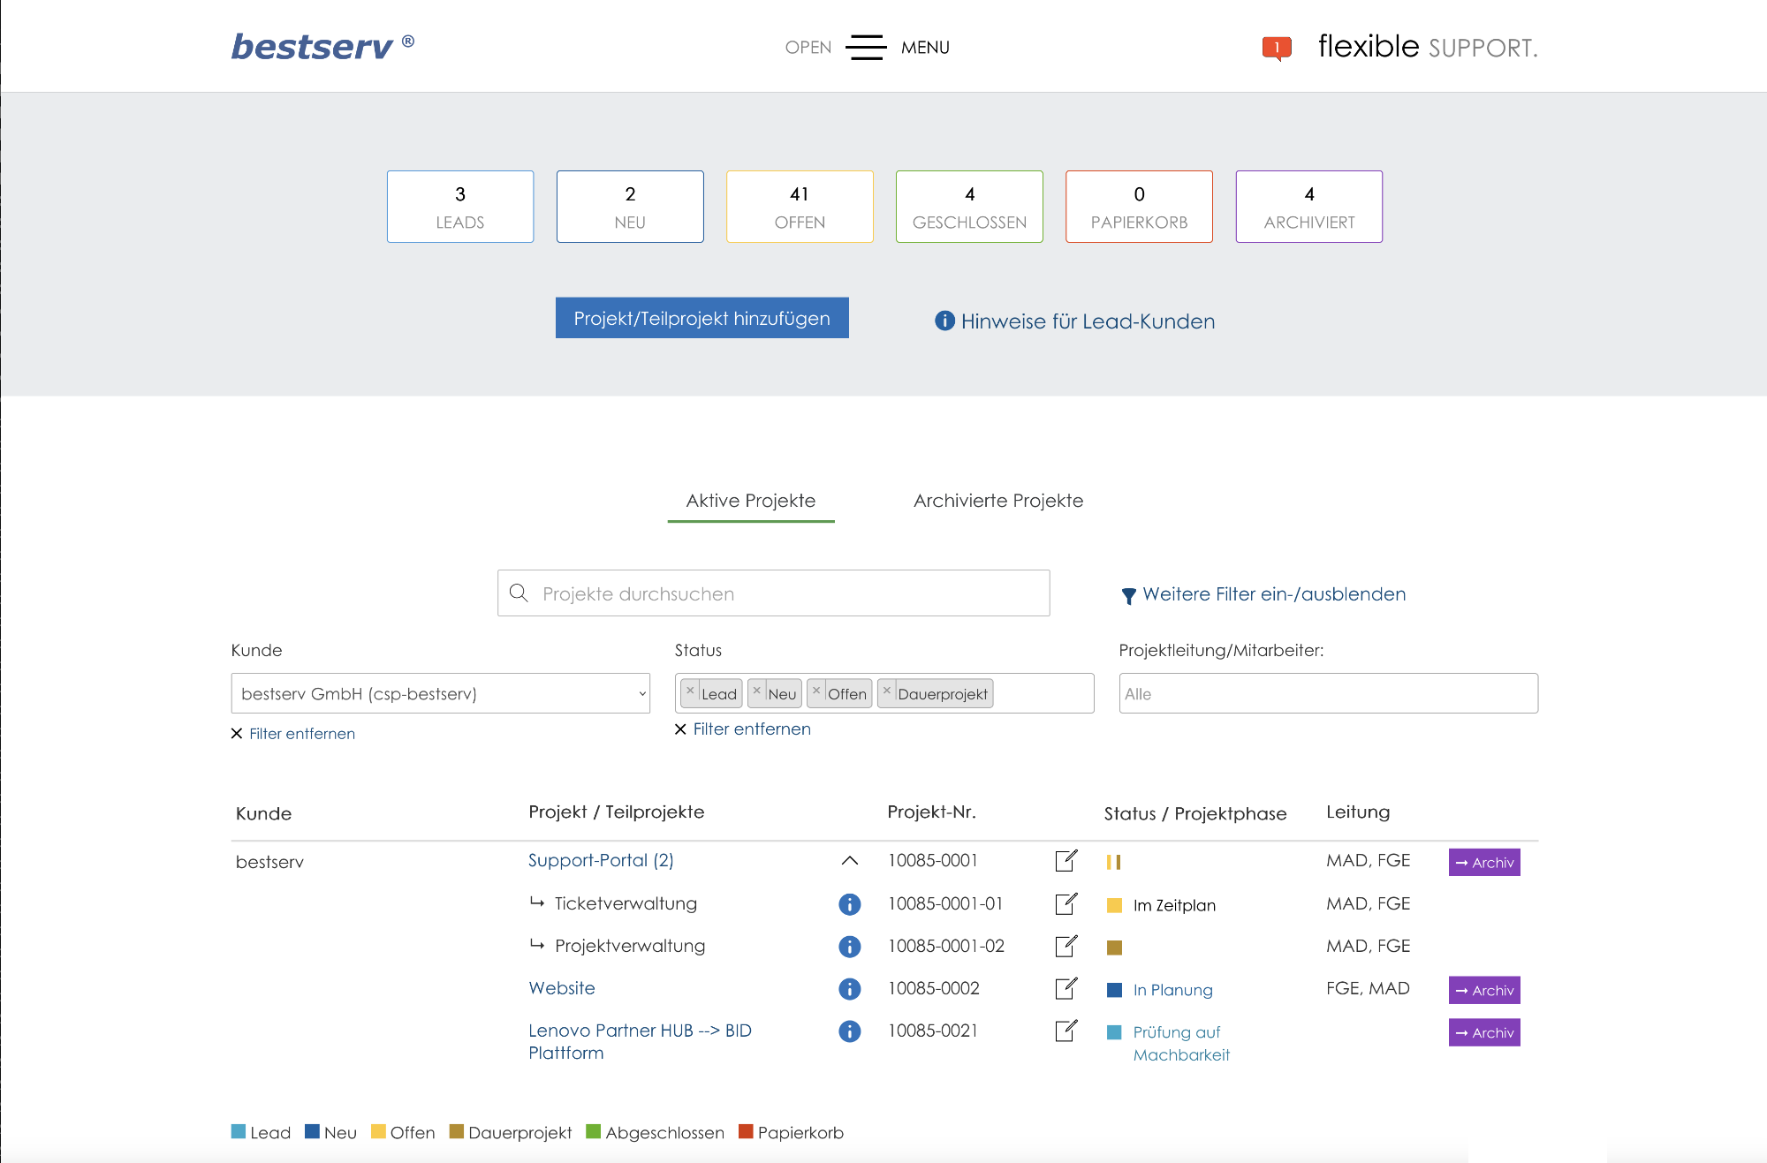Select the 41 OFFEN counter card
This screenshot has height=1163, width=1767.
(800, 207)
